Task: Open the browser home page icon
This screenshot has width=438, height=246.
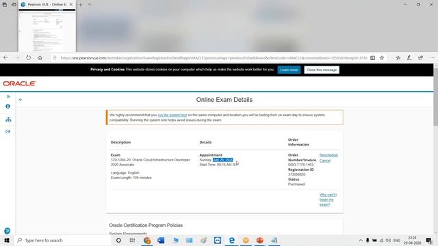Action: tap(40, 57)
